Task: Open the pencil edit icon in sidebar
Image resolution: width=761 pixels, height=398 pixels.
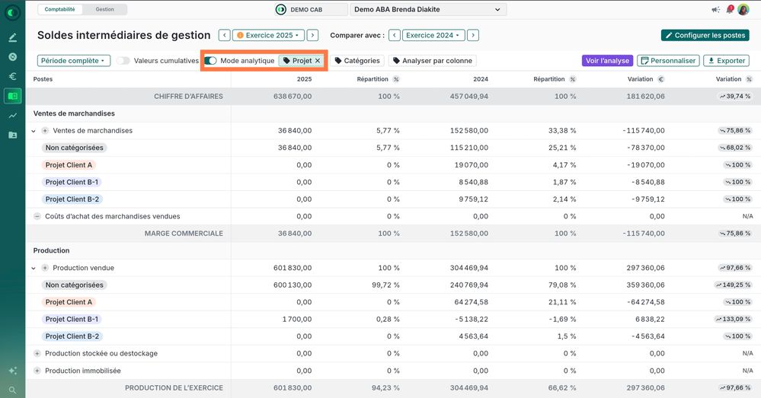Action: (13, 37)
